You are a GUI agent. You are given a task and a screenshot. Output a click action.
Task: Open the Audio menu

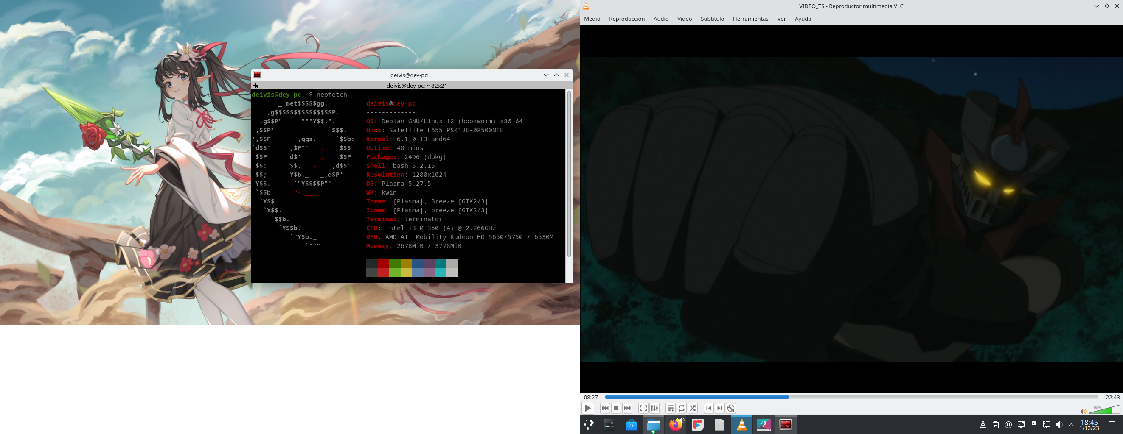click(661, 19)
